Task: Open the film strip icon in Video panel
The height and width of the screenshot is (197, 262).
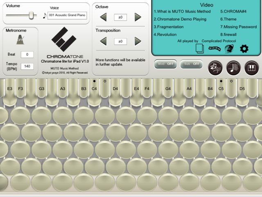Action: point(215,49)
